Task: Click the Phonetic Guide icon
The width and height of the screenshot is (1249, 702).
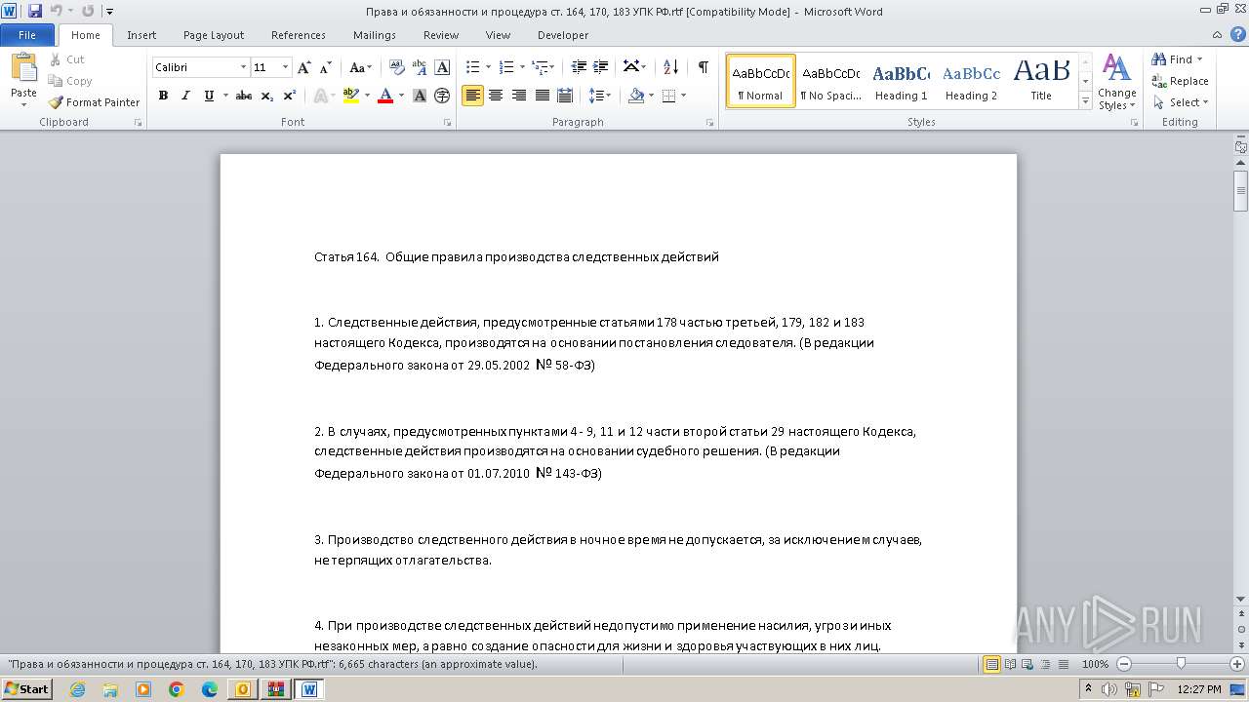Action: click(420, 67)
